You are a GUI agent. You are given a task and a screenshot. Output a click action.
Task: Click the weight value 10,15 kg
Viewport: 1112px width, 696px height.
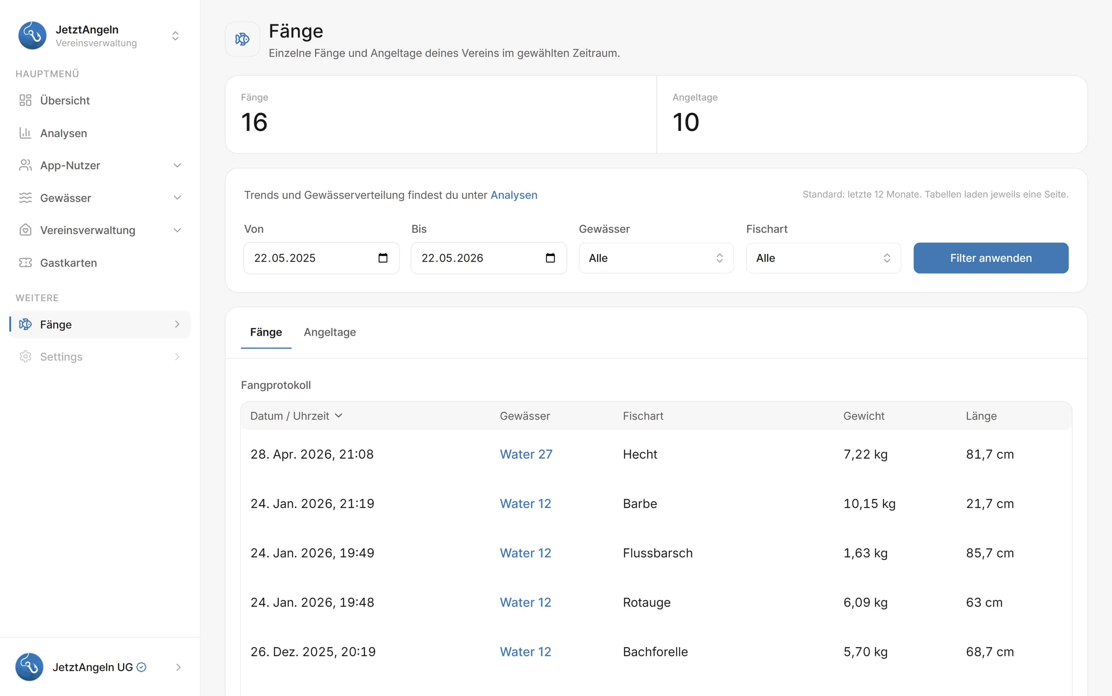tap(869, 504)
